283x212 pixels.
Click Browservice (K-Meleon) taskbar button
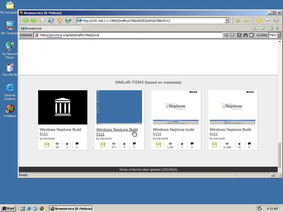pyautogui.click(x=72, y=209)
